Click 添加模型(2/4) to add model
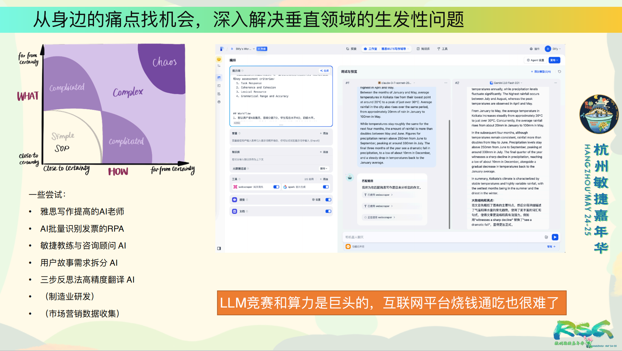 point(541,72)
